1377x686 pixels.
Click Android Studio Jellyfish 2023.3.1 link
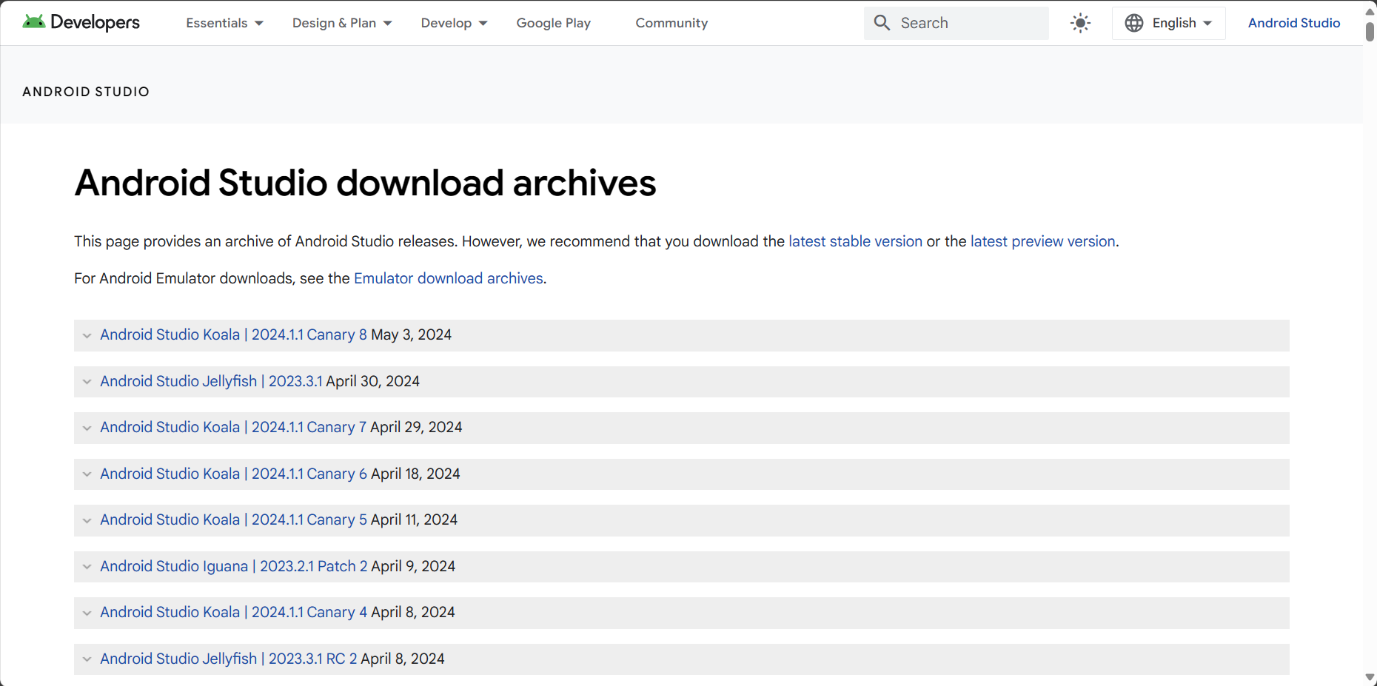pyautogui.click(x=211, y=381)
